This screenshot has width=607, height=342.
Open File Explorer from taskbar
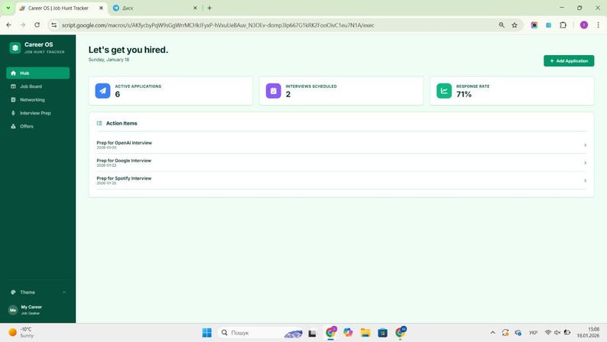click(x=365, y=333)
